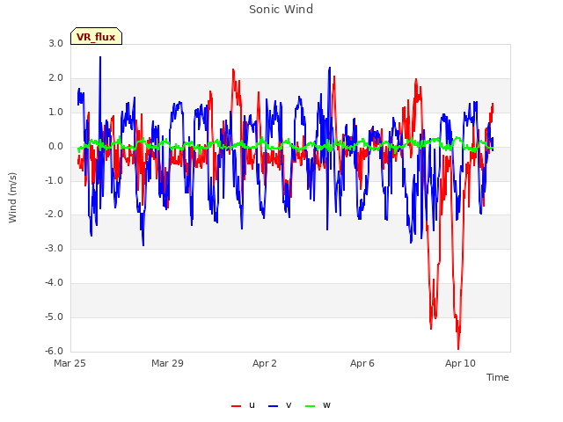
Task: Click the blue v peak near 2.6 on Mar 26
Action: 100,57
